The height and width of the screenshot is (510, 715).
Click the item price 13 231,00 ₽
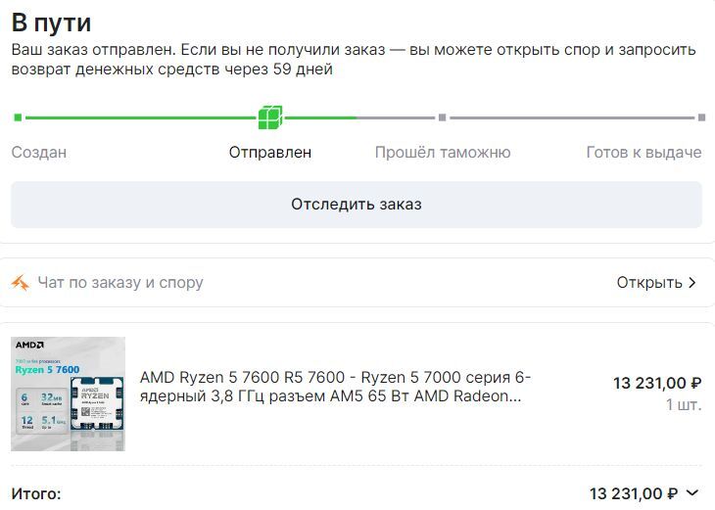[657, 383]
